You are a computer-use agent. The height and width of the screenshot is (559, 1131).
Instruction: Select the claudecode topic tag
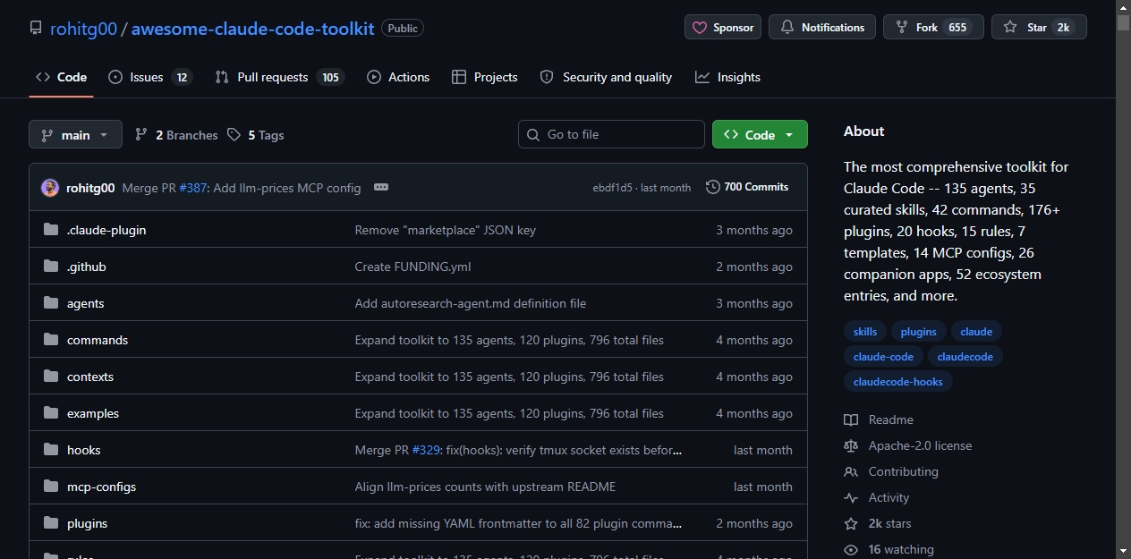[x=965, y=356]
